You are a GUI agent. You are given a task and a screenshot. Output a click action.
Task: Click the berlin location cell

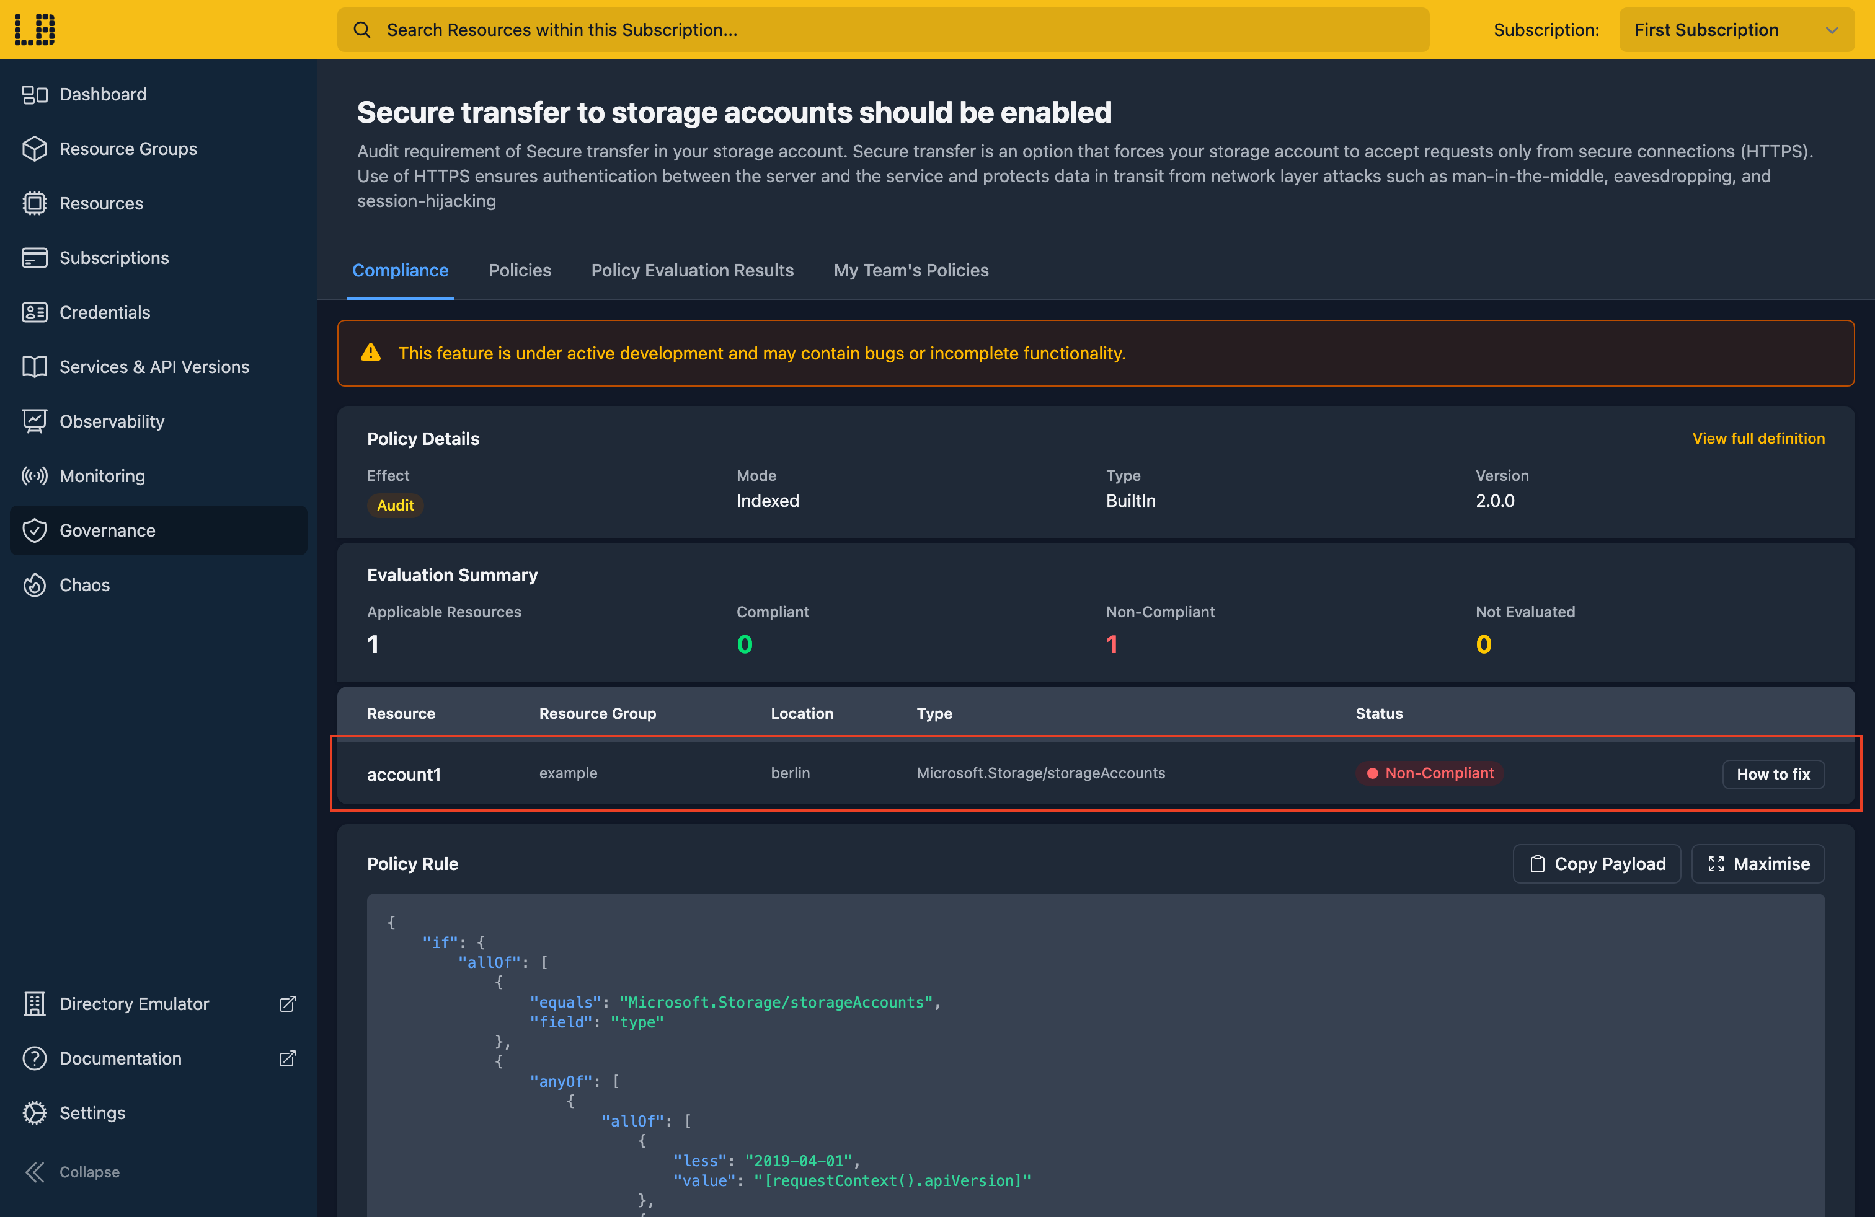[x=790, y=773]
